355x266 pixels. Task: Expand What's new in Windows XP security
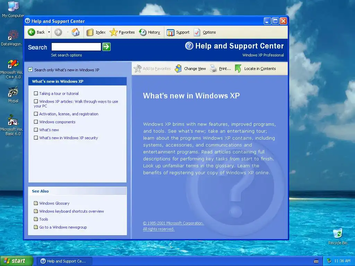point(36,138)
